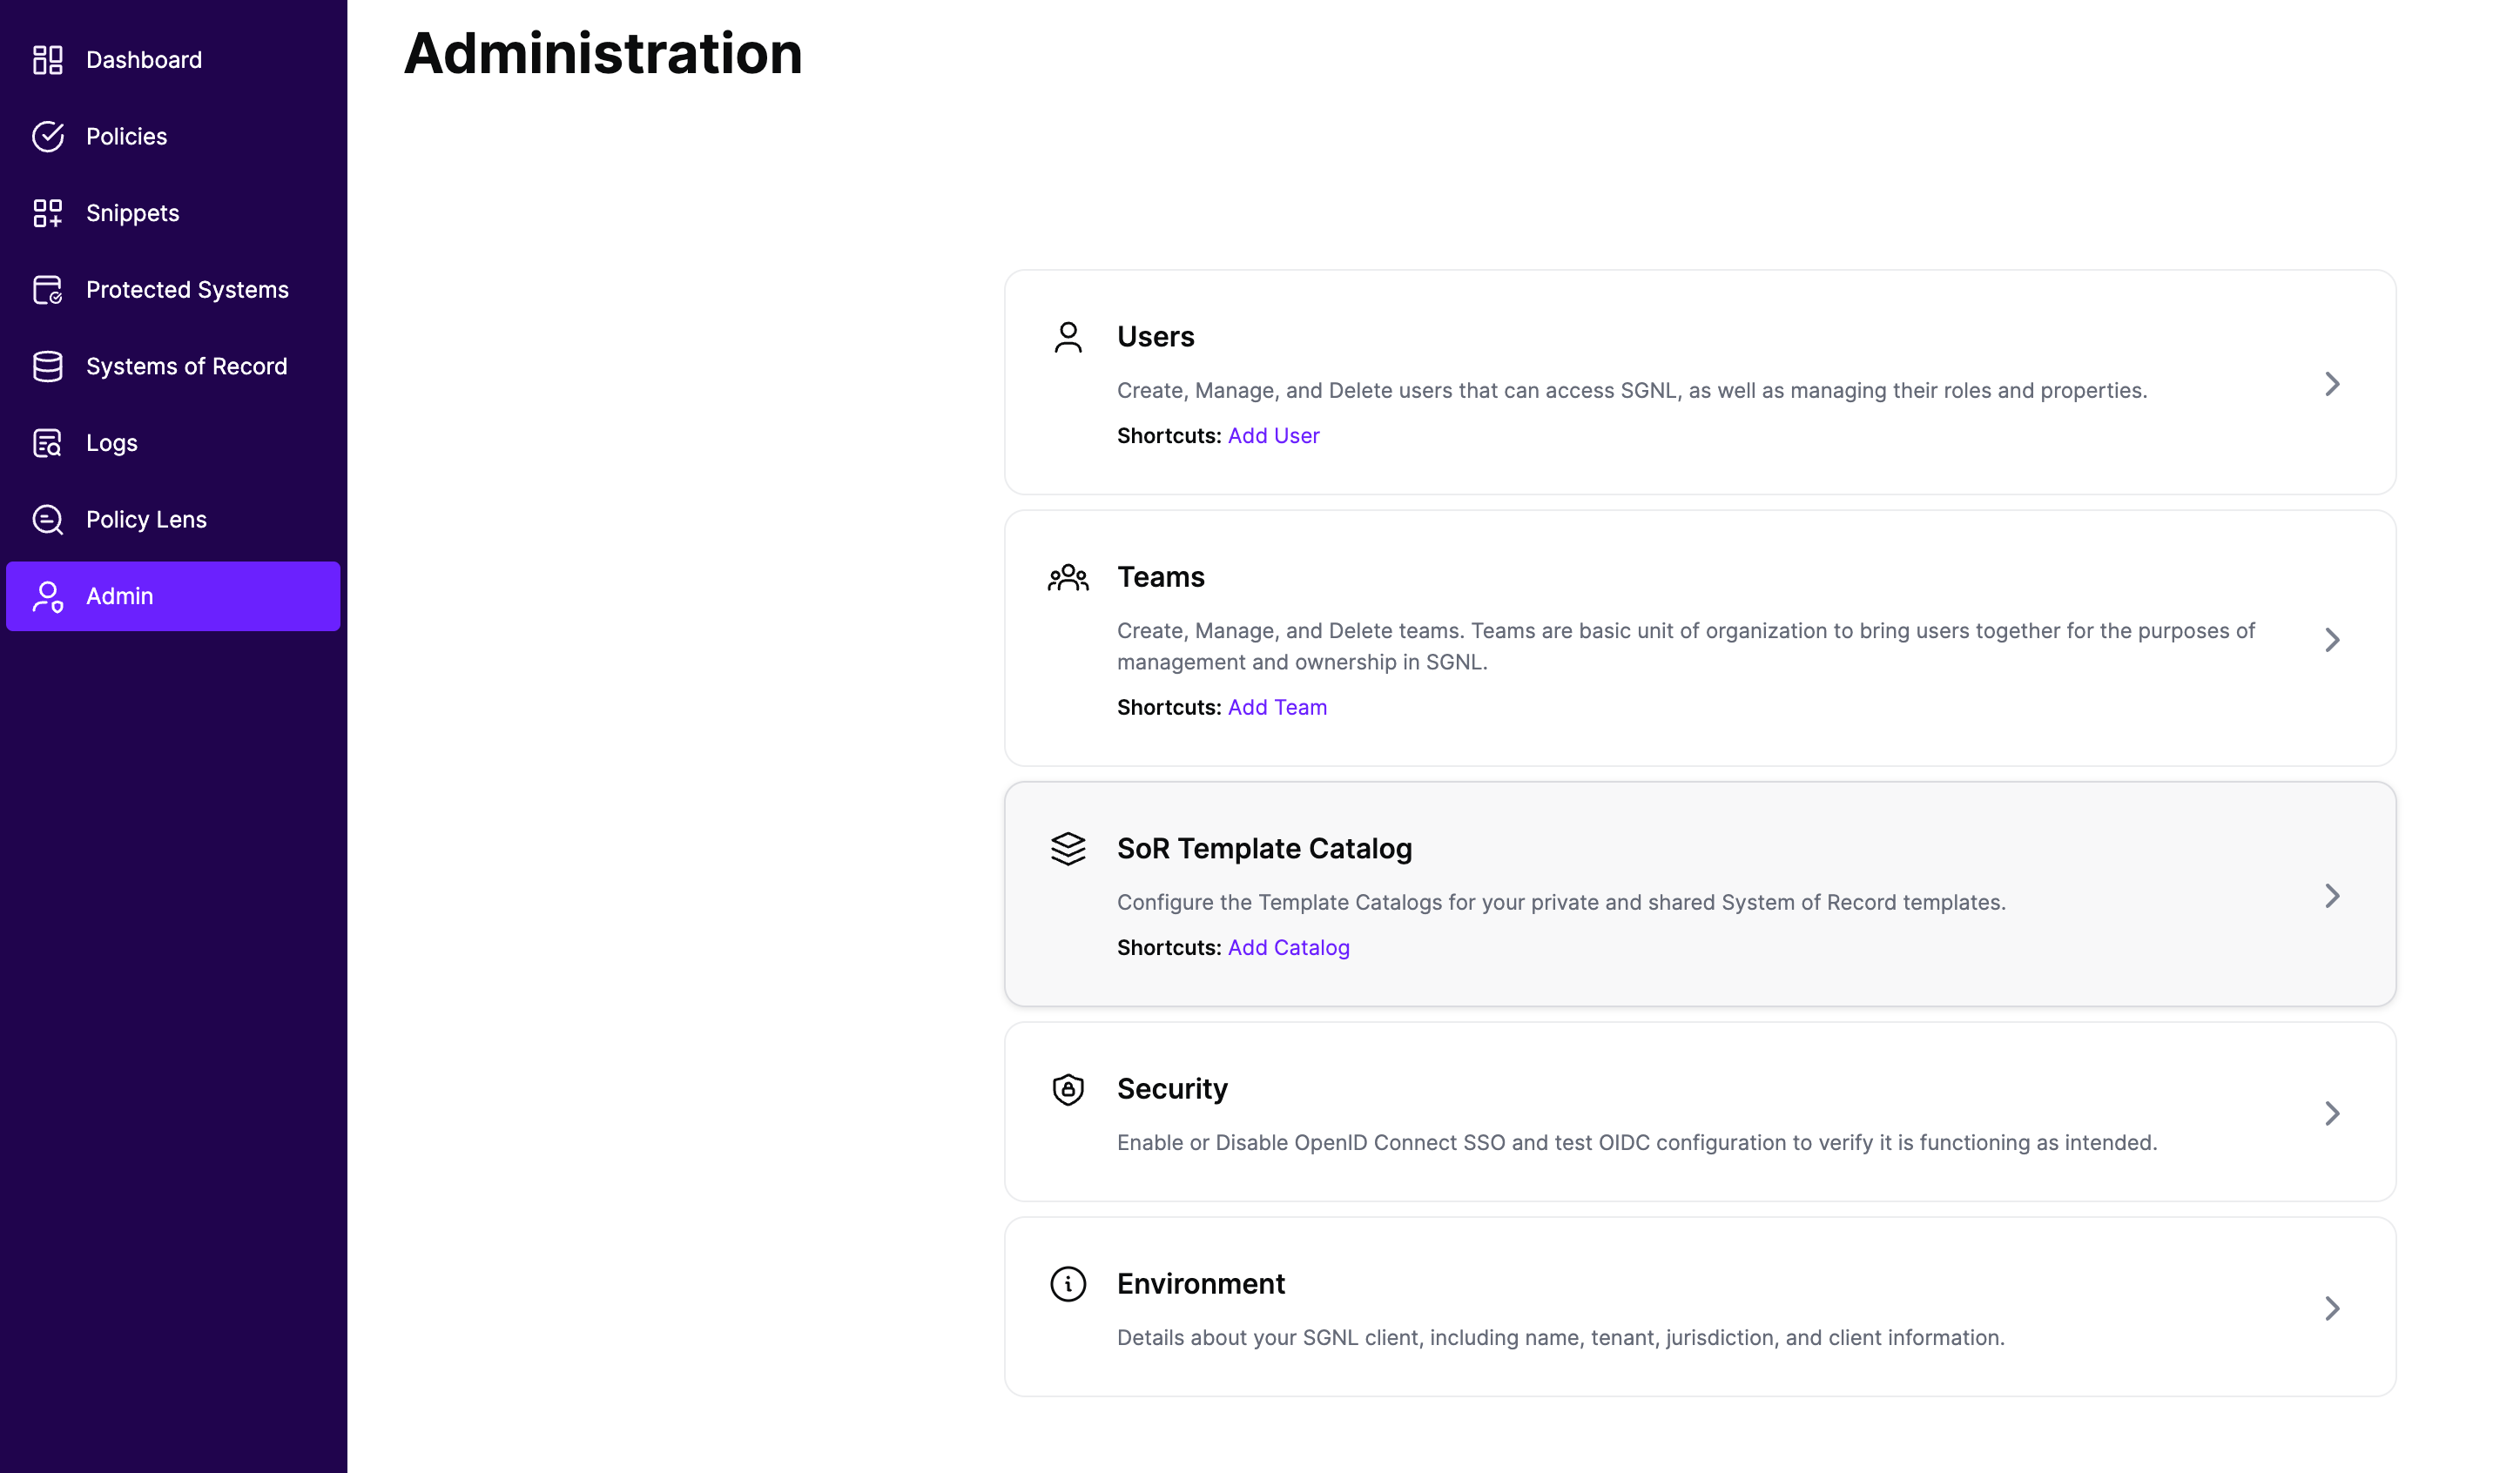This screenshot has height=1473, width=2520.
Task: Click the Add Catalog shortcut link
Action: (x=1288, y=948)
